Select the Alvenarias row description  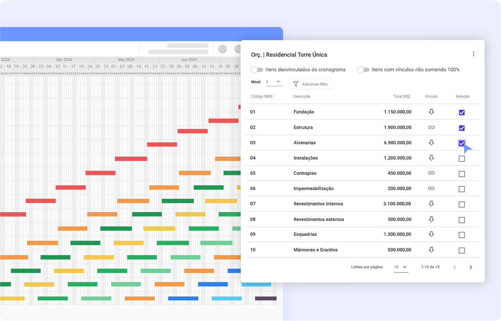coord(304,143)
